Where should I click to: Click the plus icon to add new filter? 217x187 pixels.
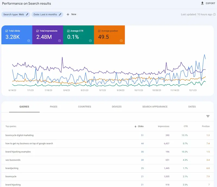(x=68, y=14)
